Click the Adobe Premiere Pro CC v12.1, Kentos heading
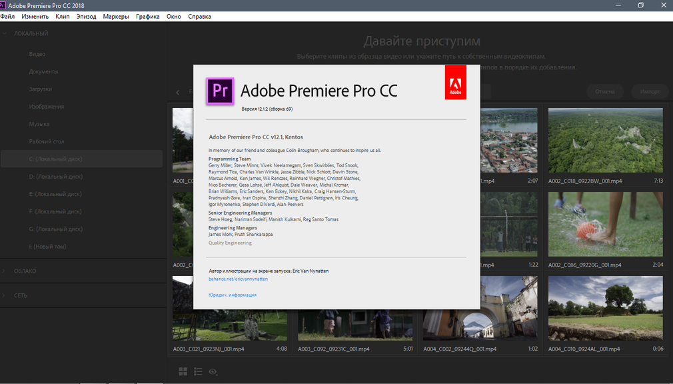 coord(256,137)
